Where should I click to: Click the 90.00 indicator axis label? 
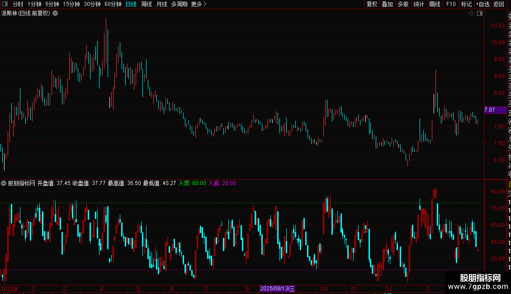pos(497,192)
